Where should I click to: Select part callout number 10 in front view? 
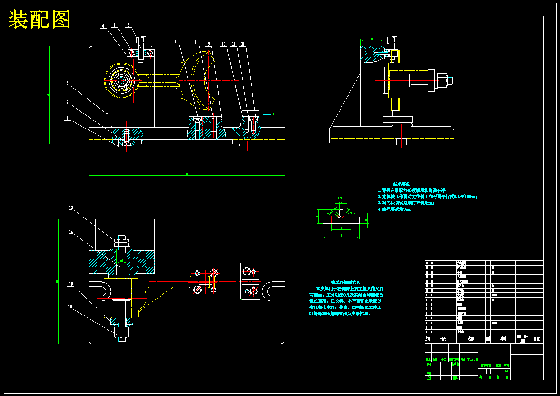pyautogui.click(x=223, y=44)
